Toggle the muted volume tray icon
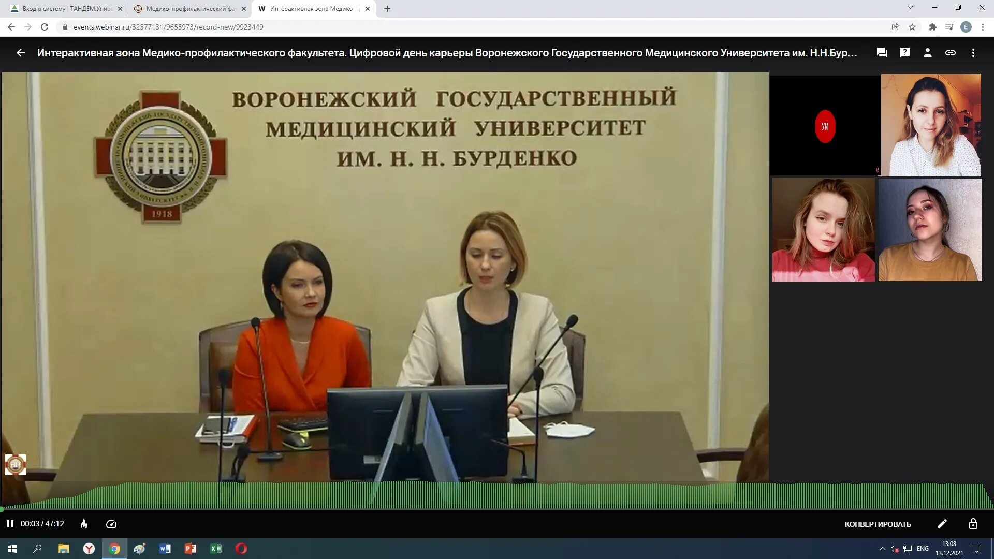Viewport: 994px width, 559px height. 894,549
